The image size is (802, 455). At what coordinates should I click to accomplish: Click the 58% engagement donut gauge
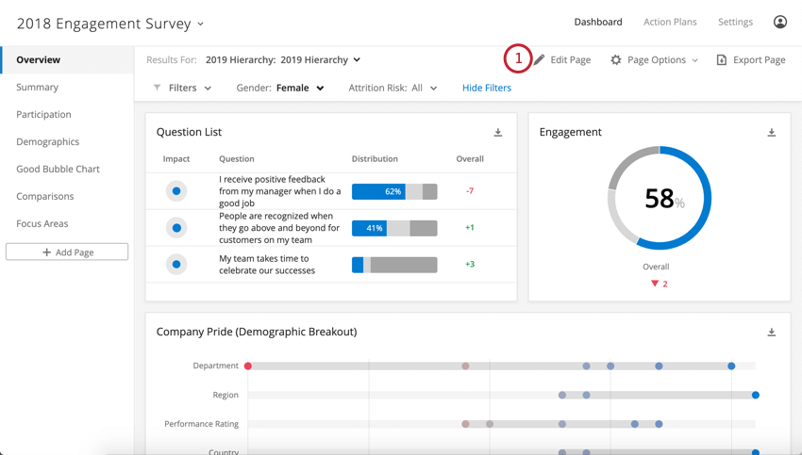(x=660, y=198)
